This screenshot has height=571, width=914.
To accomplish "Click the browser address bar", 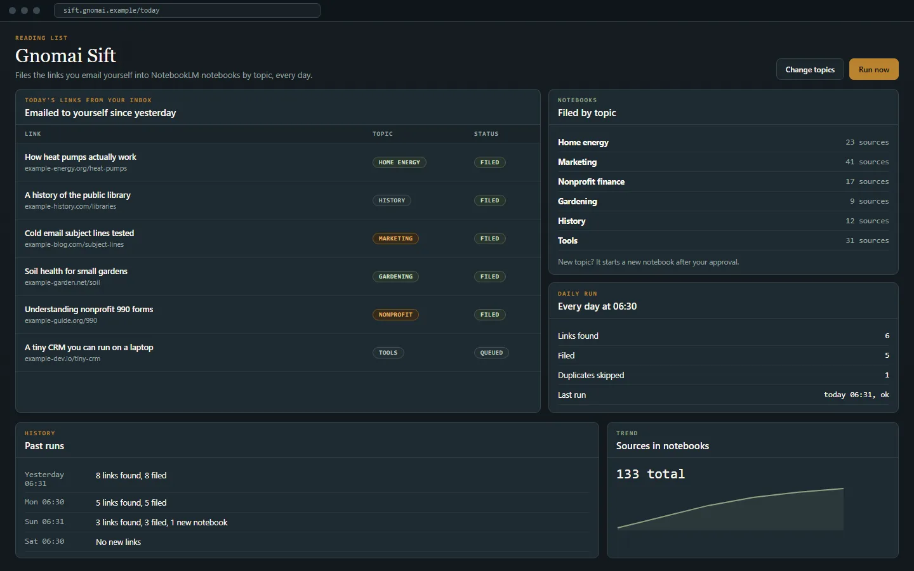I will click(187, 10).
